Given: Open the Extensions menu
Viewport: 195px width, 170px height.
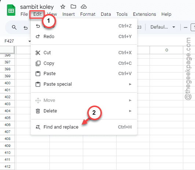Looking at the screenshot, I should coord(144,14).
